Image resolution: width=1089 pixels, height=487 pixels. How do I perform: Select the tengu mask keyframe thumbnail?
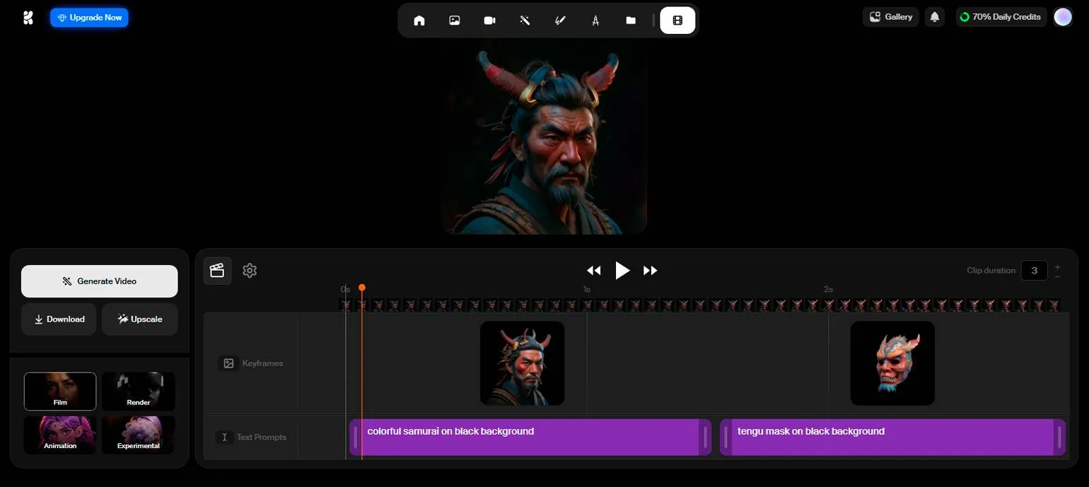[x=892, y=363]
